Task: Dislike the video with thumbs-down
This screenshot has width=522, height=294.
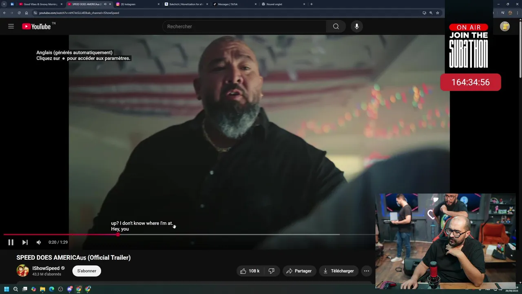Action: (271, 271)
